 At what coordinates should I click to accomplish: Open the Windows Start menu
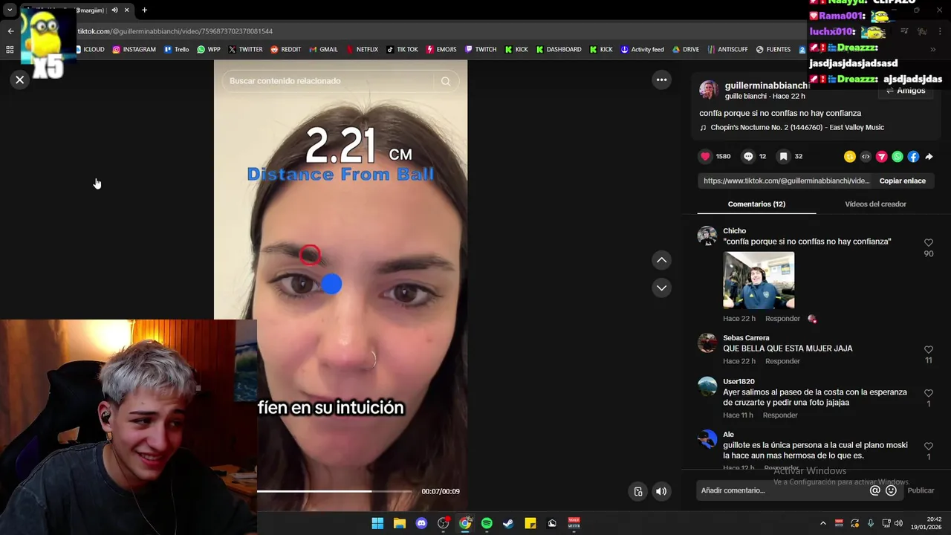(x=377, y=523)
